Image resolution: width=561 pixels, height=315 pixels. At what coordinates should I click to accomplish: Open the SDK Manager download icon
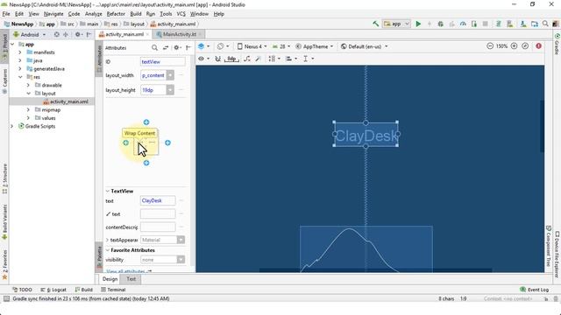click(523, 24)
